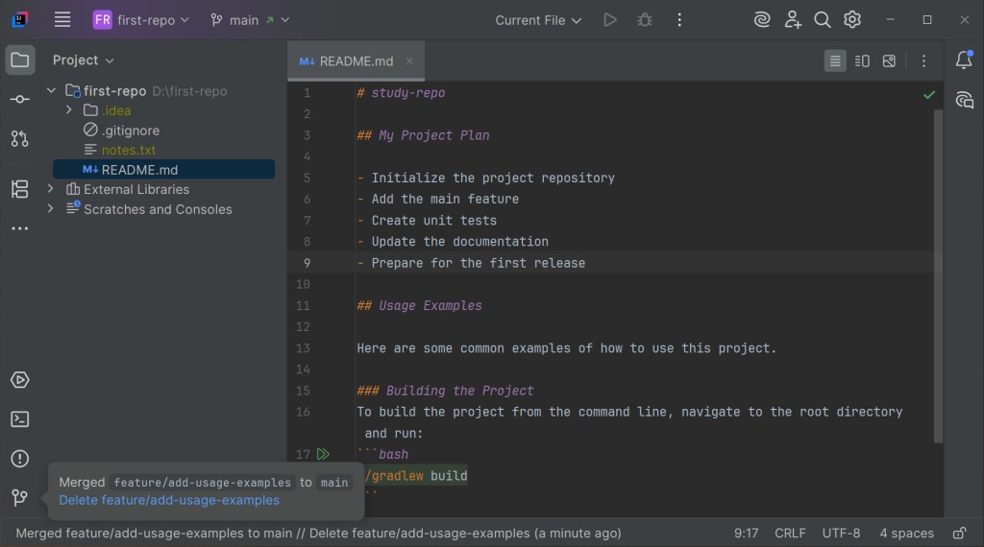
Task: Open the Git tool window
Action: coord(20,498)
